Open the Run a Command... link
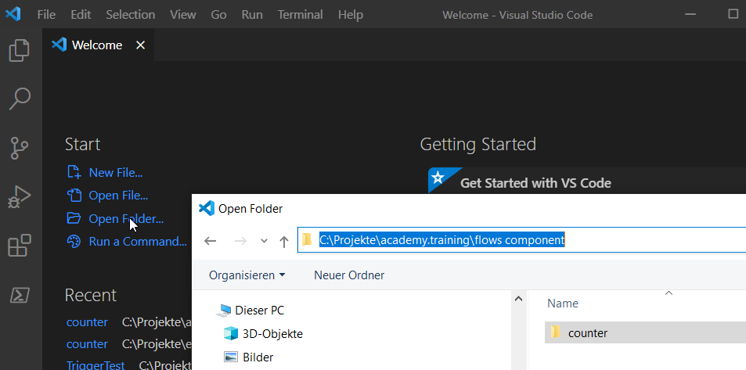 tap(137, 242)
